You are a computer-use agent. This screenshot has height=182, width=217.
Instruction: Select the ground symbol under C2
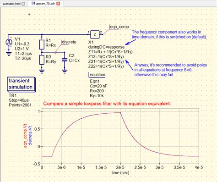point(65,72)
